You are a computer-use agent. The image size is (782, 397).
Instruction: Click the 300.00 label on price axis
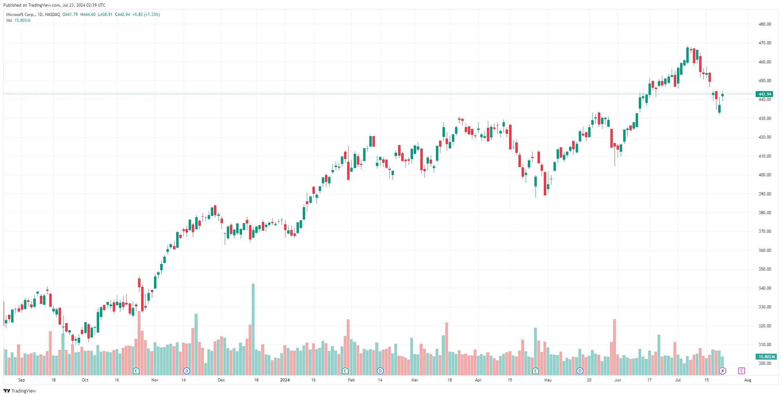click(765, 363)
